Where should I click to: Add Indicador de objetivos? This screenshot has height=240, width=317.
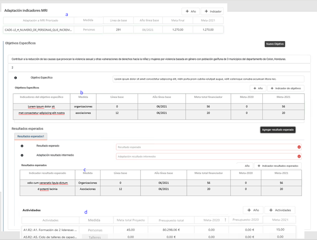coord(286,88)
